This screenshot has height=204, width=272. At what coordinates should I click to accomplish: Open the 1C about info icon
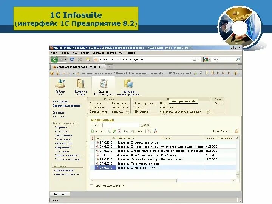coord(235,73)
